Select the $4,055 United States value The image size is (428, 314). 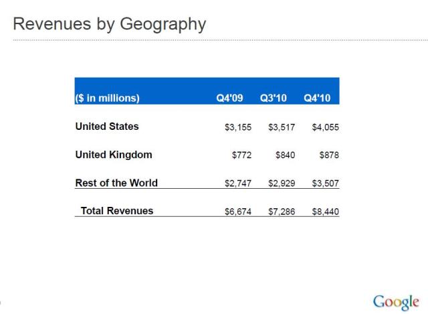[326, 127]
